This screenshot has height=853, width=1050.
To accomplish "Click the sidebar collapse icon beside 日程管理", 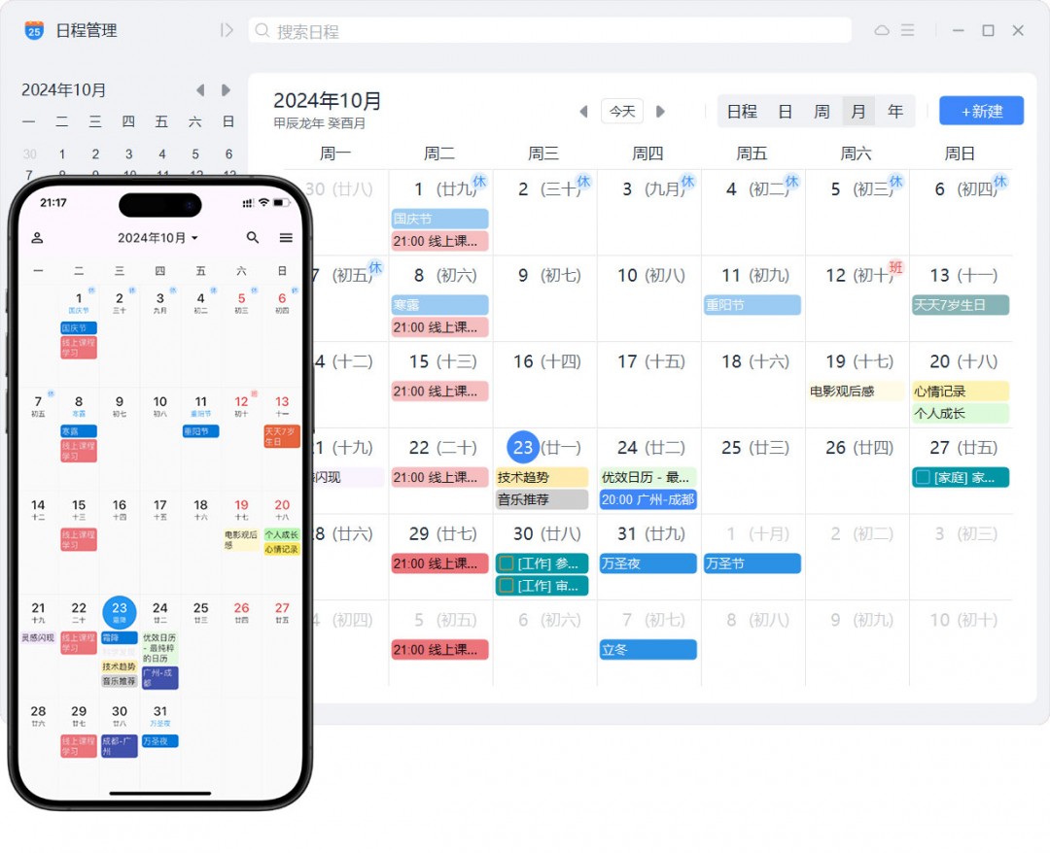I will [227, 30].
